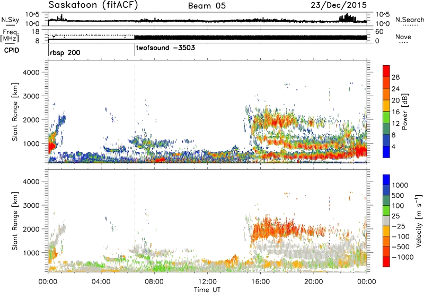
Task: Click the 'Slant Range [km]' label of power panel
Action: [15, 112]
